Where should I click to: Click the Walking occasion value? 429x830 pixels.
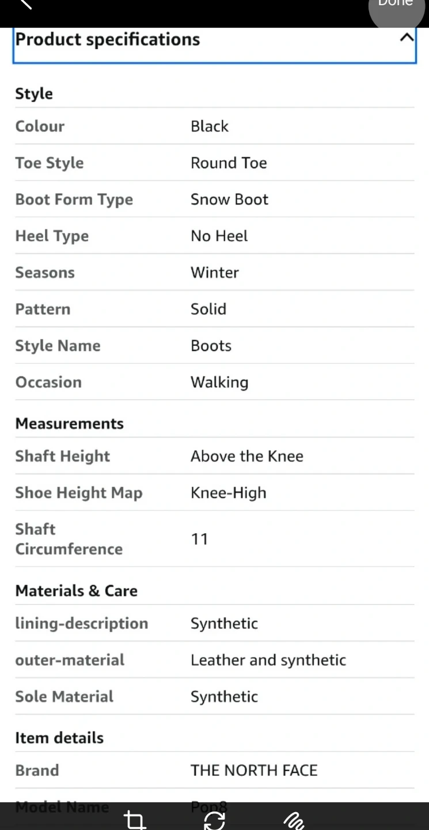(219, 382)
